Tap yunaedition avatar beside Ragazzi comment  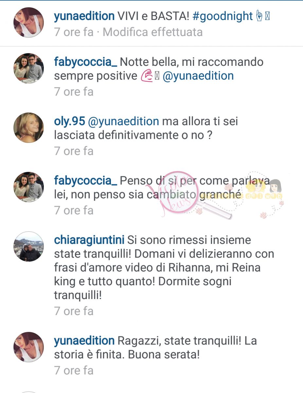tap(28, 347)
